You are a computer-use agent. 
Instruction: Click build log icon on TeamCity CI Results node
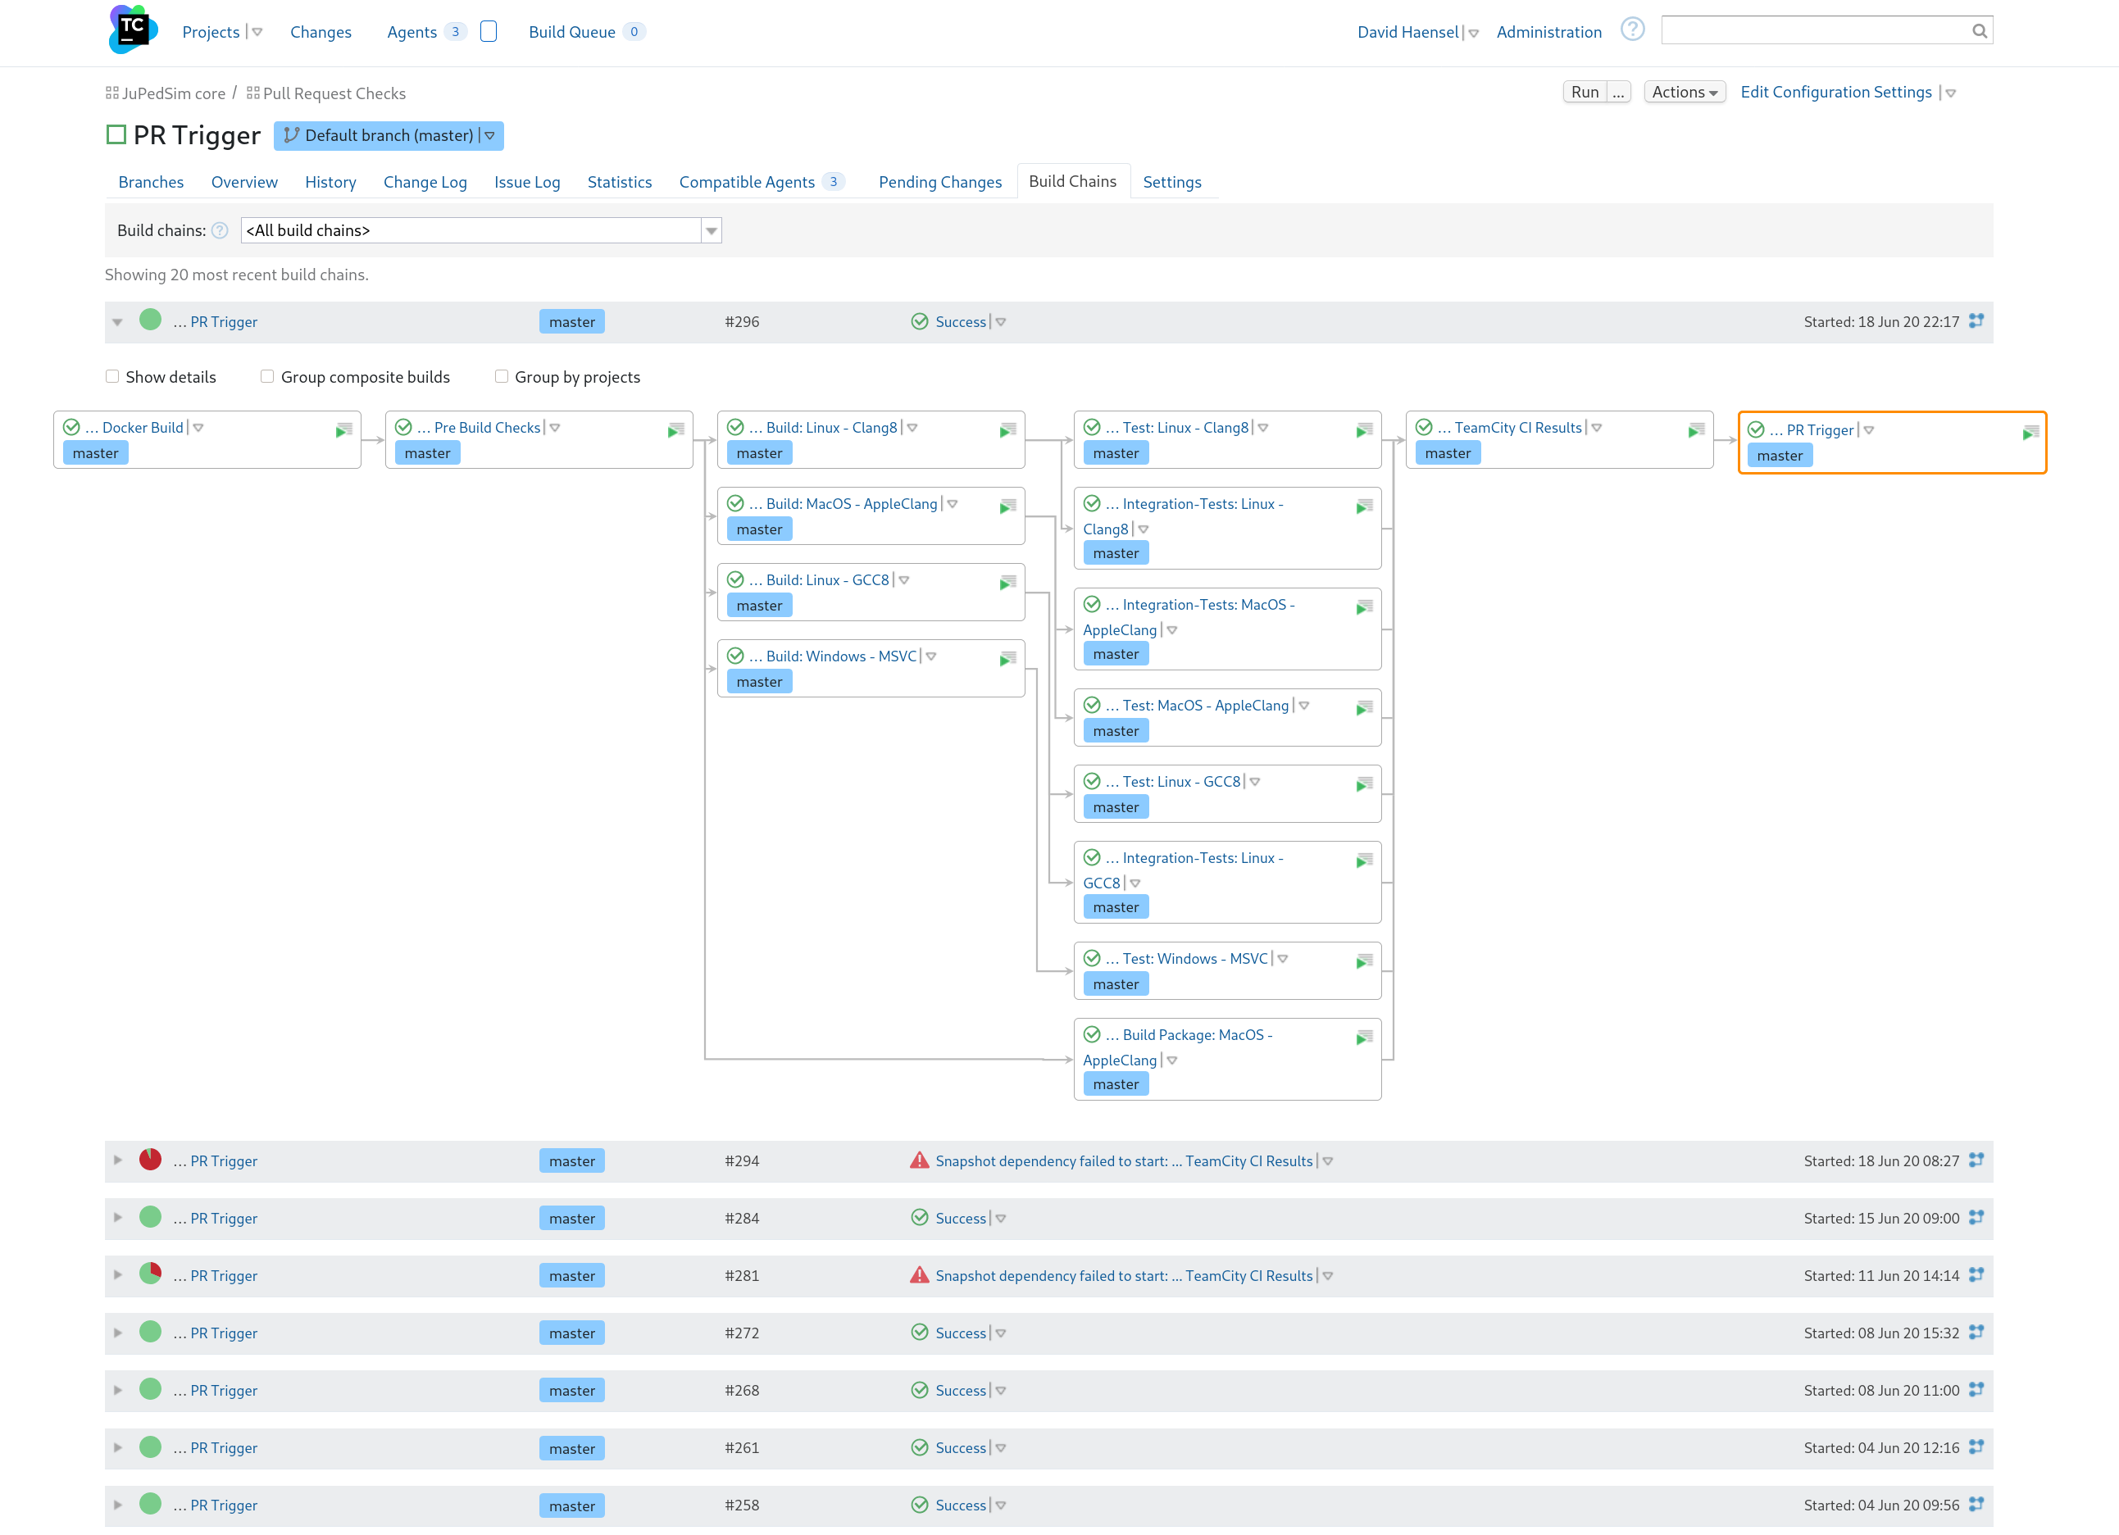tap(1696, 429)
